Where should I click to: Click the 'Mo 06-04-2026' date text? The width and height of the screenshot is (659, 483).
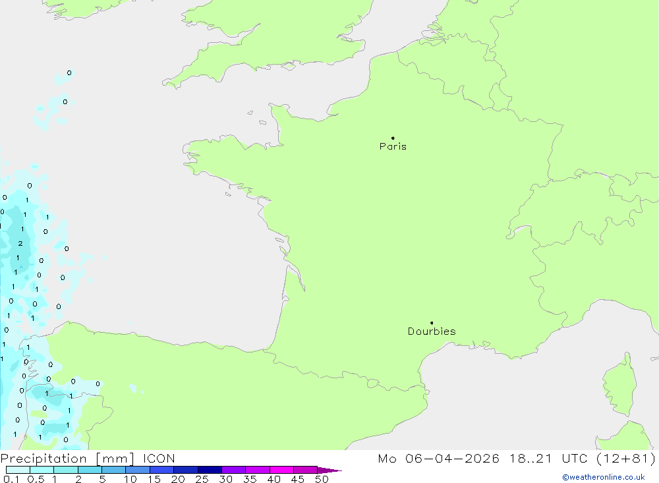click(x=438, y=459)
